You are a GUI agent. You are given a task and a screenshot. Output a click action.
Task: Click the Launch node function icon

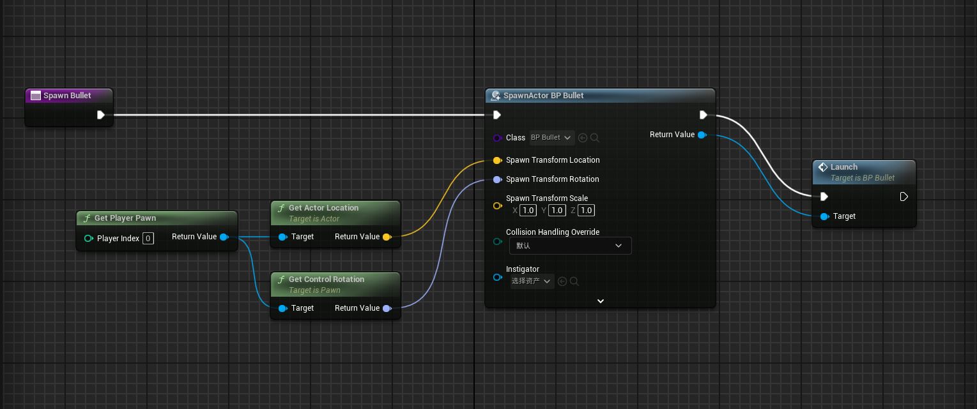tap(823, 167)
